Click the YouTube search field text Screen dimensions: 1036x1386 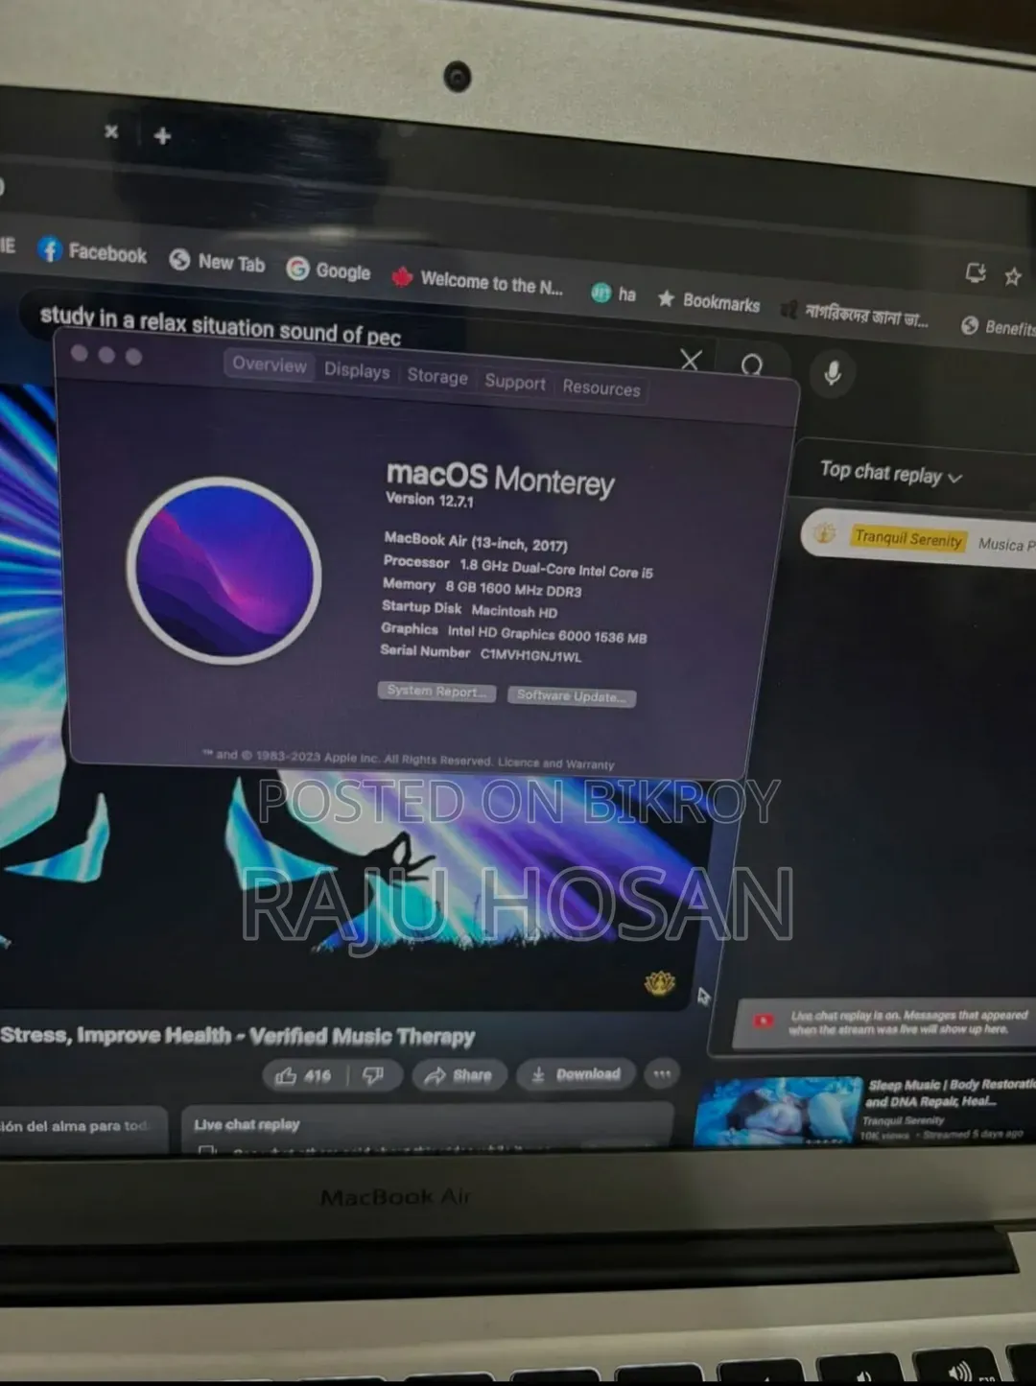pos(220,325)
